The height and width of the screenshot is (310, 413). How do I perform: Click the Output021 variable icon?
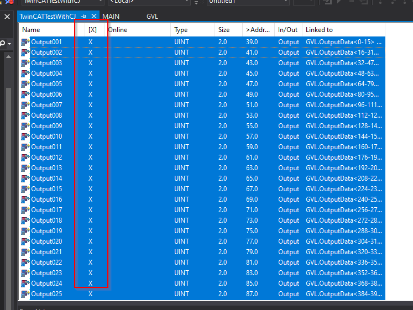tap(25, 252)
